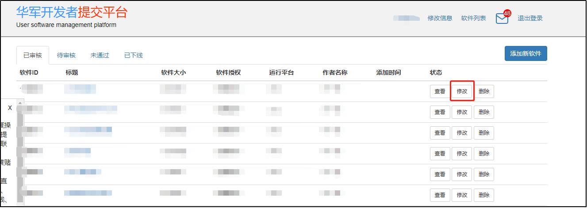Switch to the 未通过 tab
This screenshot has height=208, width=587.
[100, 55]
